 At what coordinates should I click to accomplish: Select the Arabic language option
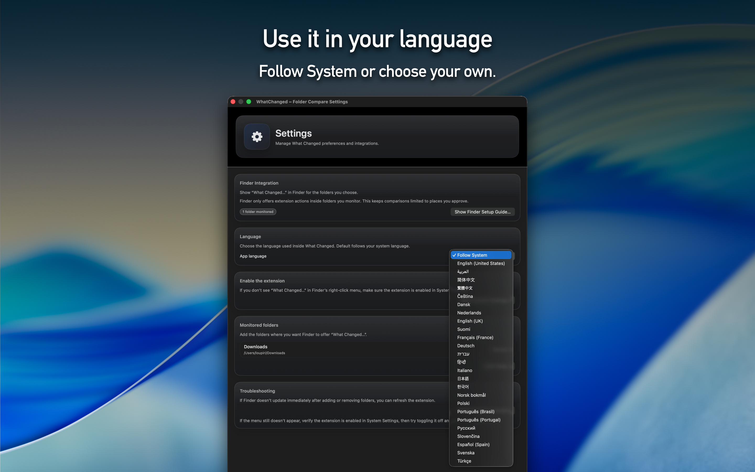[481, 272]
